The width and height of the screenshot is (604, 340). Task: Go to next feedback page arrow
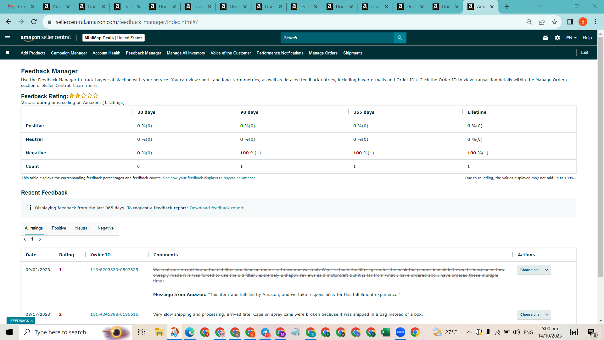(x=40, y=239)
